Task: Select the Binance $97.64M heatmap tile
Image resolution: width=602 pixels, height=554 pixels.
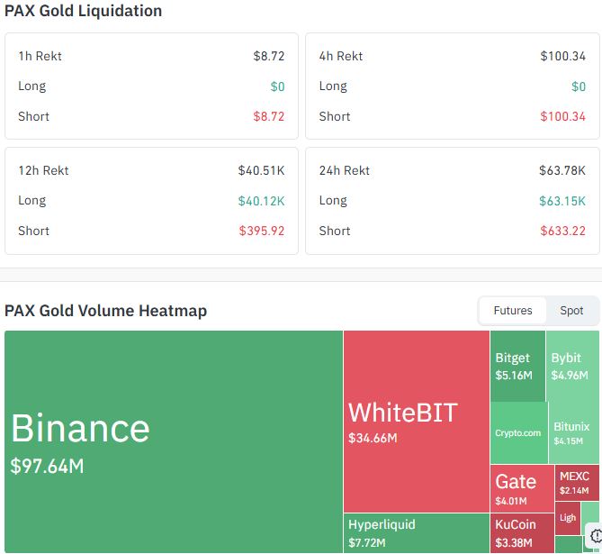Action: point(174,441)
